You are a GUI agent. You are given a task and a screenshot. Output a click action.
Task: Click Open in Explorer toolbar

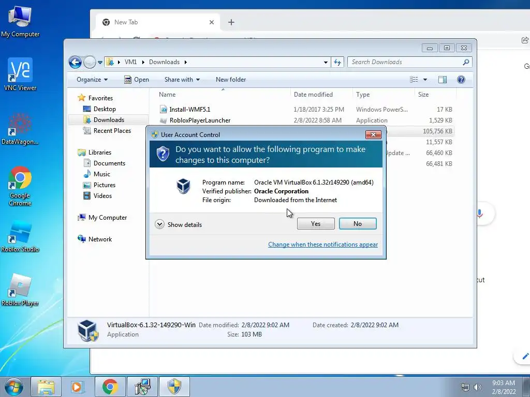pyautogui.click(x=137, y=80)
